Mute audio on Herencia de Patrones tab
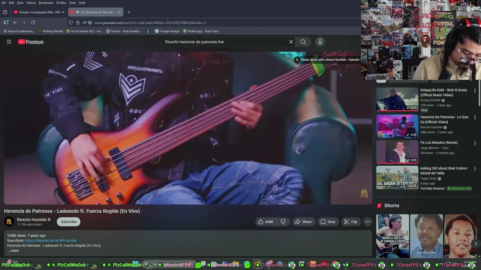 pos(77,12)
